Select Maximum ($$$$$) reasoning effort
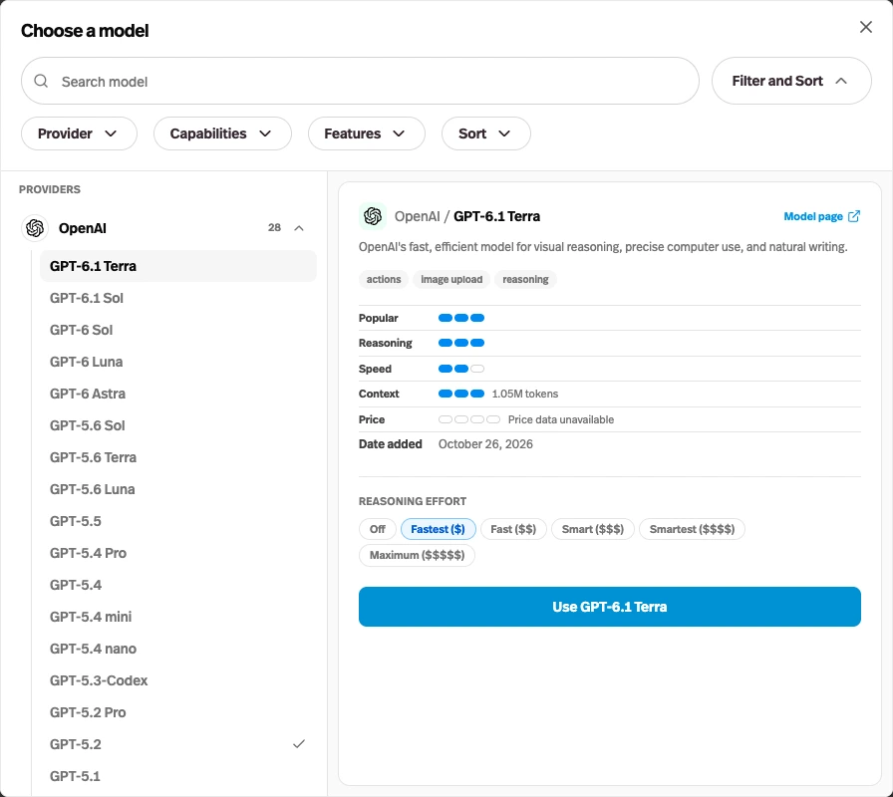 pyautogui.click(x=417, y=555)
